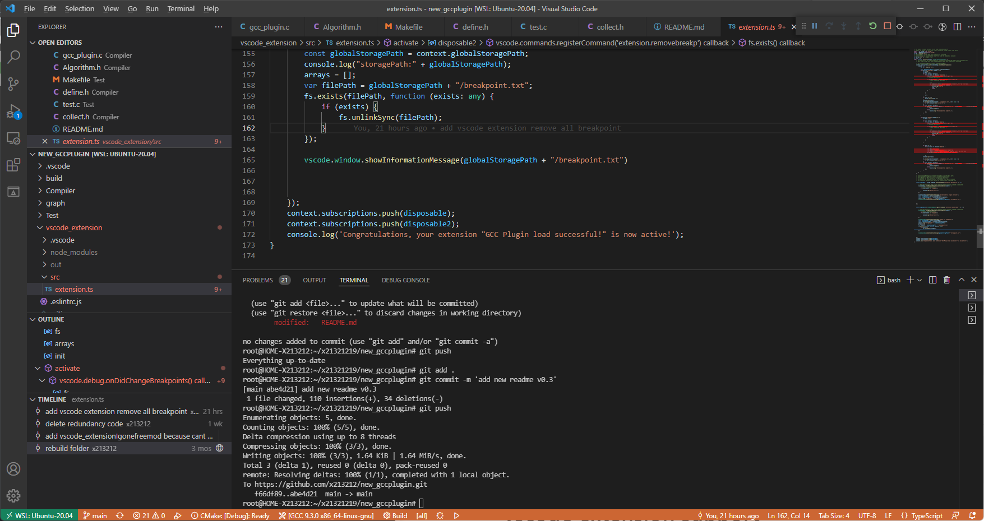Image resolution: width=984 pixels, height=521 pixels.
Task: Kill the terminal with trash icon
Action: click(946, 280)
